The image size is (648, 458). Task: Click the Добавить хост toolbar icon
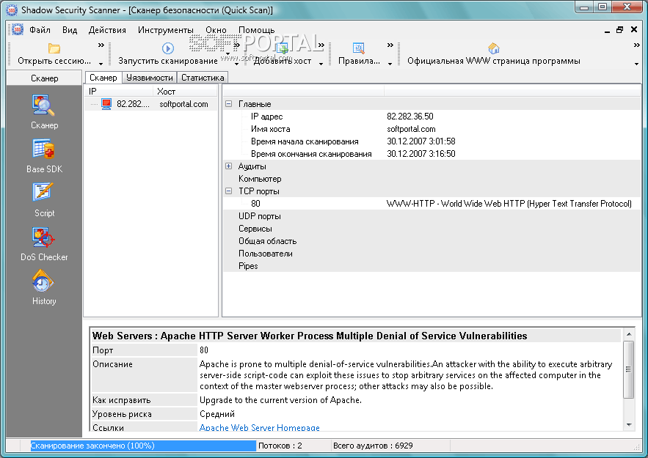pos(283,48)
